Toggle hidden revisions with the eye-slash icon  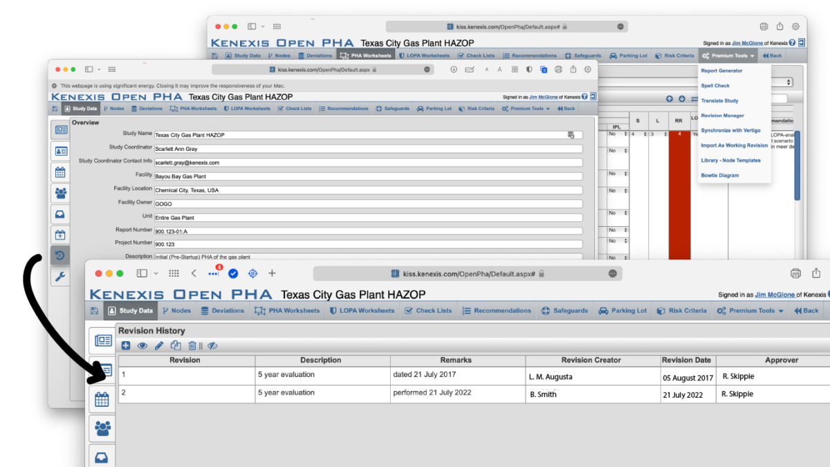[x=213, y=345]
